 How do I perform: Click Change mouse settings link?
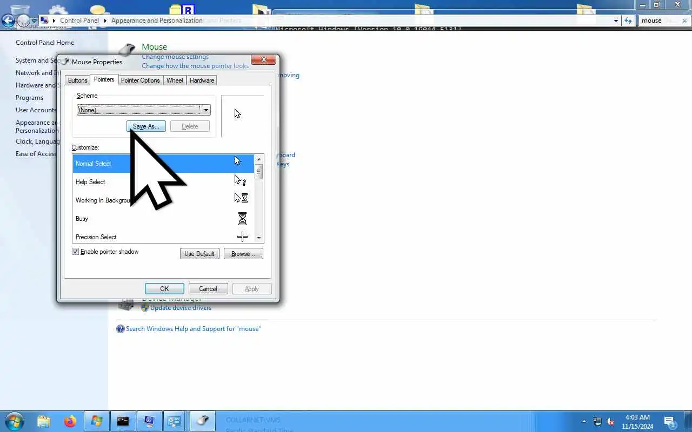pos(175,57)
